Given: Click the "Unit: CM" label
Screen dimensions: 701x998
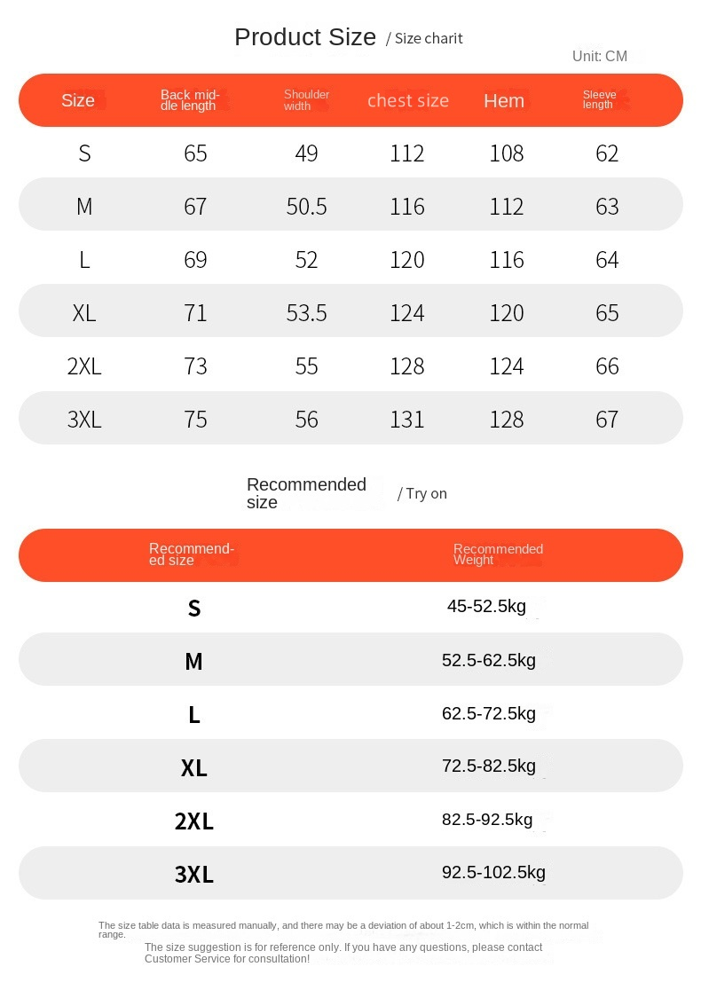Looking at the screenshot, I should click(x=599, y=57).
